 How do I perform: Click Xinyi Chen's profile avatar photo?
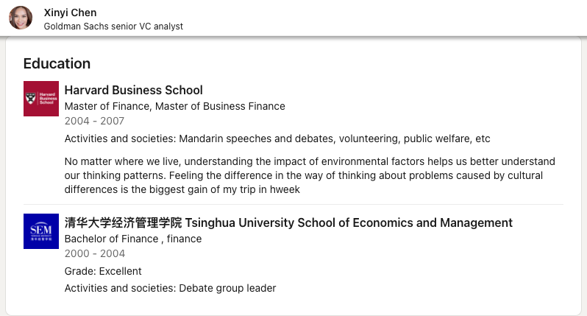pos(21,18)
